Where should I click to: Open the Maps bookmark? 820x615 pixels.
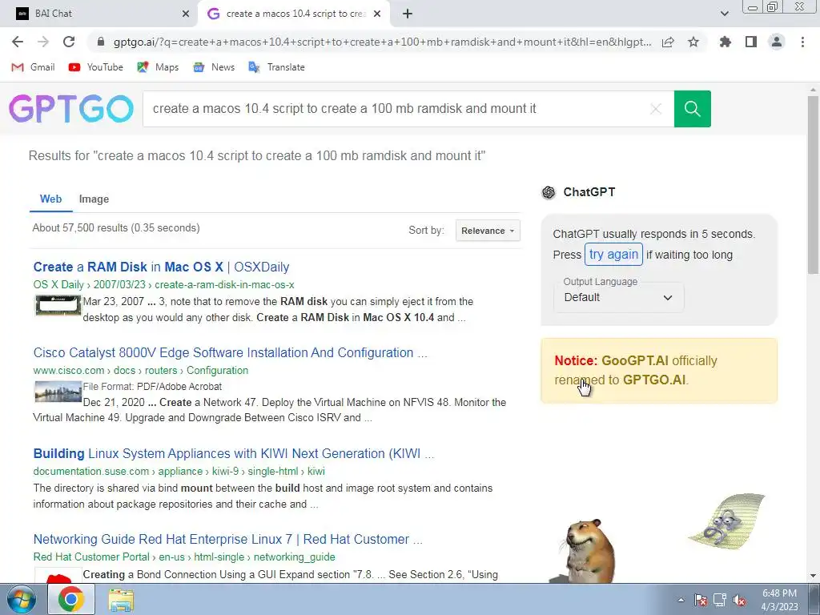pos(158,67)
